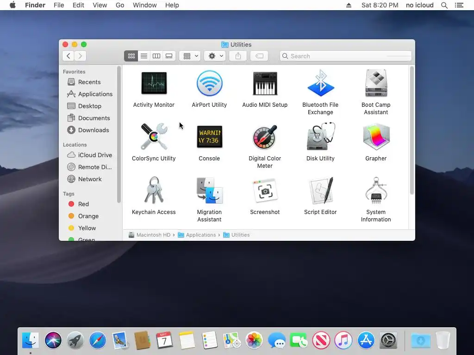Switch to icon view
Image resolution: width=474 pixels, height=355 pixels.
click(131, 56)
